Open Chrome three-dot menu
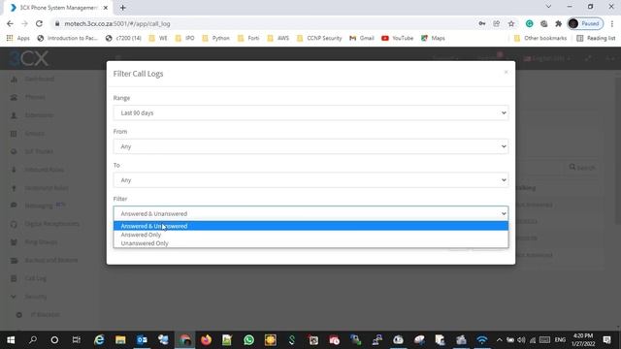 pos(612,23)
